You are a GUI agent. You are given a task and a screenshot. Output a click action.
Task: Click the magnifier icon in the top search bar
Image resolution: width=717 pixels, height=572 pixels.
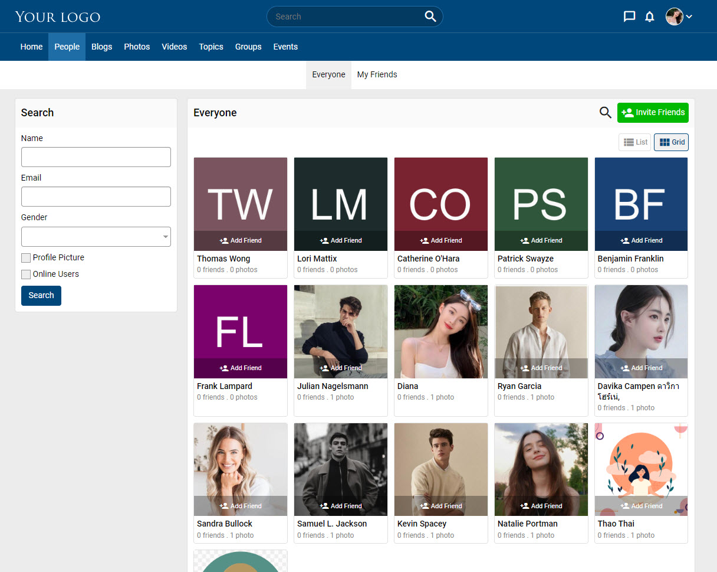click(x=430, y=17)
